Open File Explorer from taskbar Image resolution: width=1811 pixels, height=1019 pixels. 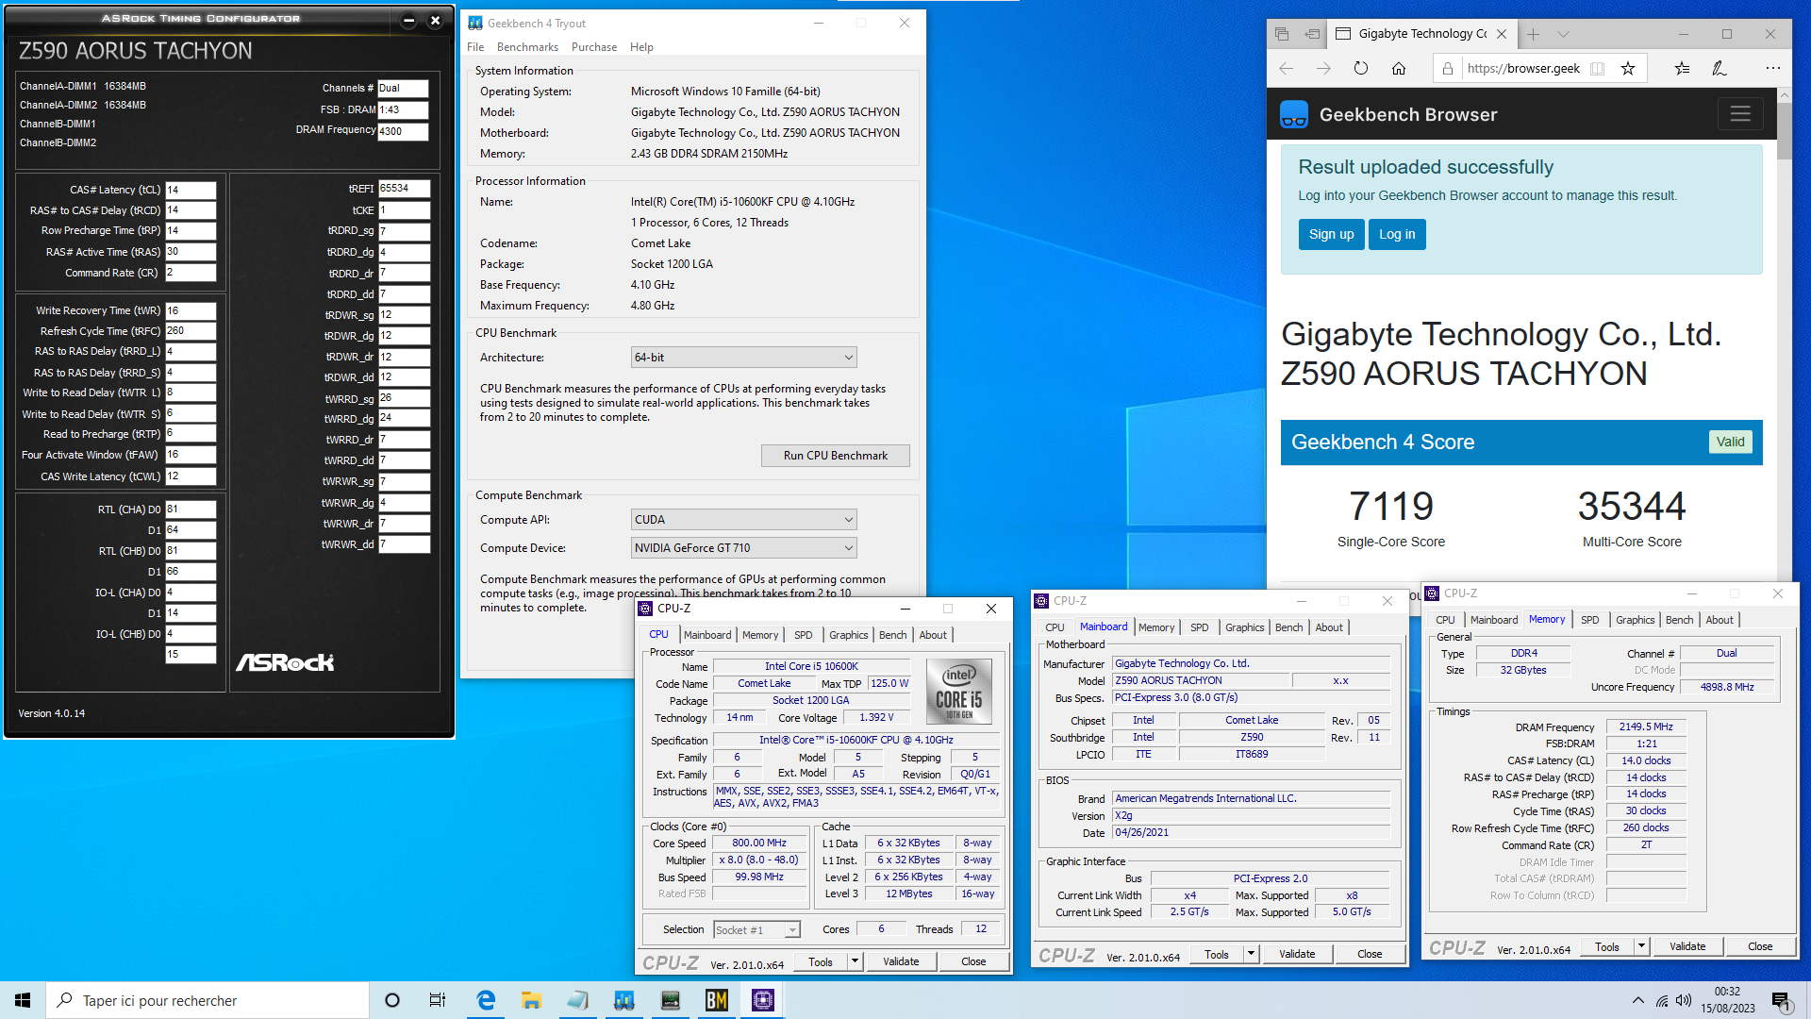pos(531,1000)
